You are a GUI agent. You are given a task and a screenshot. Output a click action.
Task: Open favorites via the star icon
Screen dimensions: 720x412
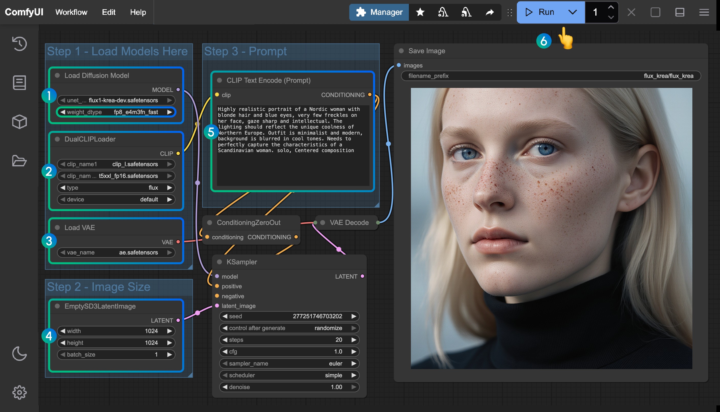coord(420,12)
